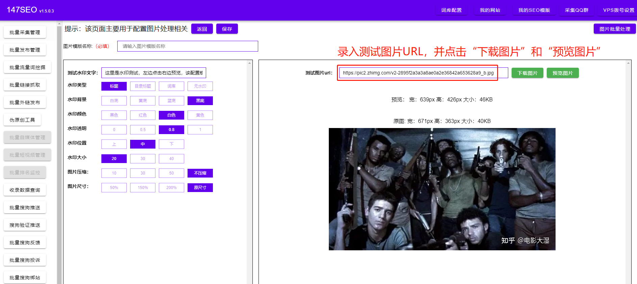The image size is (637, 284).
Task: Select 词库 watermark type
Action: click(x=171, y=86)
